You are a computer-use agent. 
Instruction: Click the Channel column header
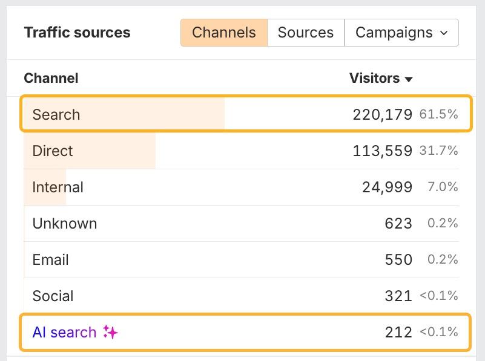(x=51, y=79)
